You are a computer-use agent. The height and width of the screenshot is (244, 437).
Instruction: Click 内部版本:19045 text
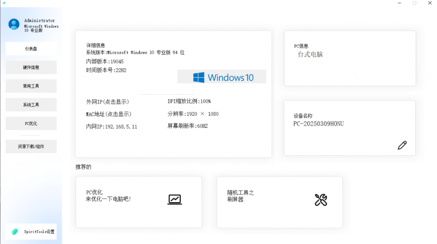click(x=105, y=62)
